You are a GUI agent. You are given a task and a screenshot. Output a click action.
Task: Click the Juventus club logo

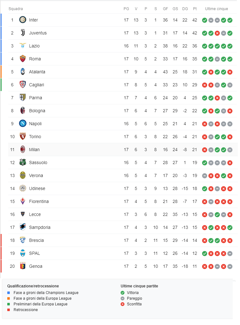click(22, 33)
